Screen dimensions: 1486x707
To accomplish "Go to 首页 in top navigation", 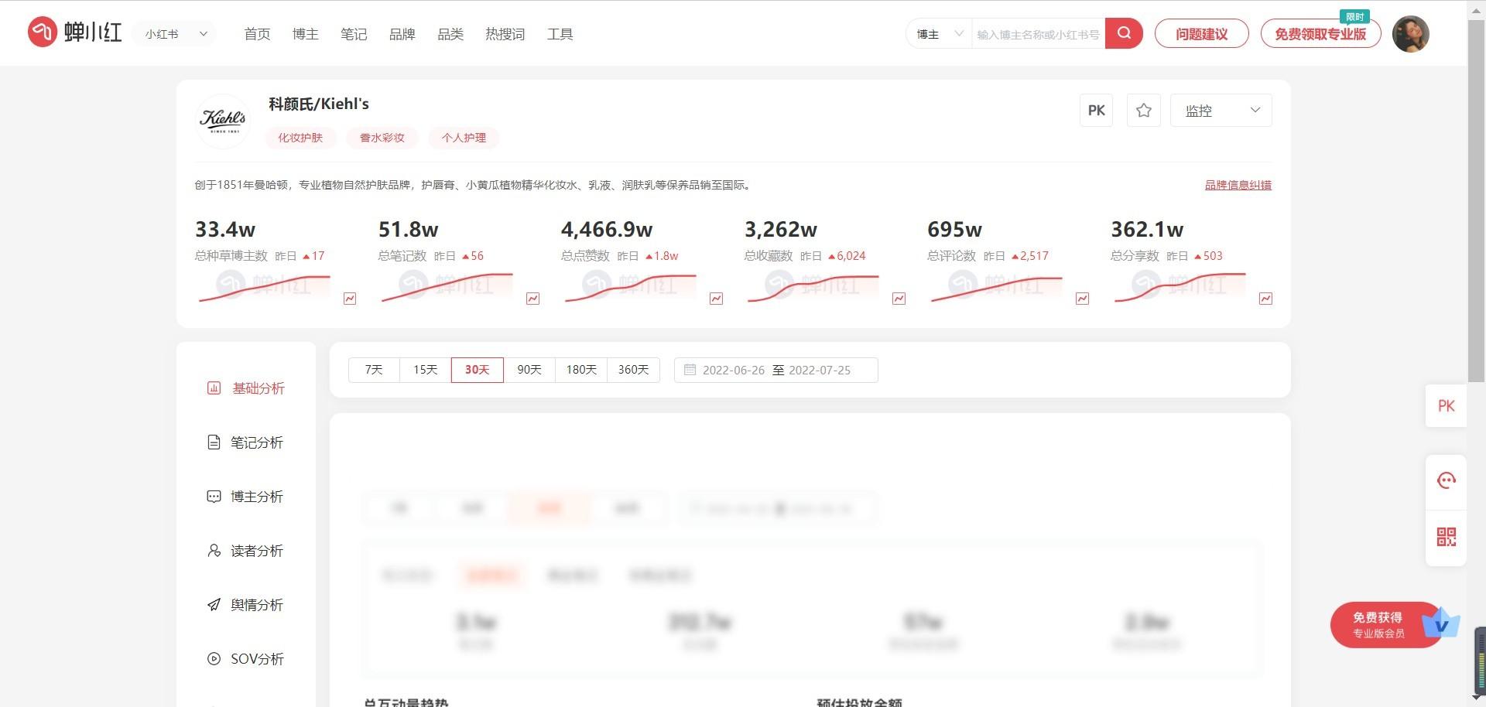I will tap(257, 34).
